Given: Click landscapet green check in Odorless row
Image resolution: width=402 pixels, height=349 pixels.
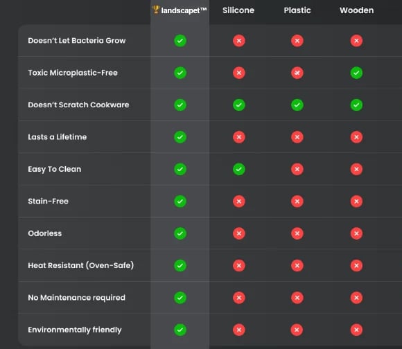Looking at the screenshot, I should point(180,233).
